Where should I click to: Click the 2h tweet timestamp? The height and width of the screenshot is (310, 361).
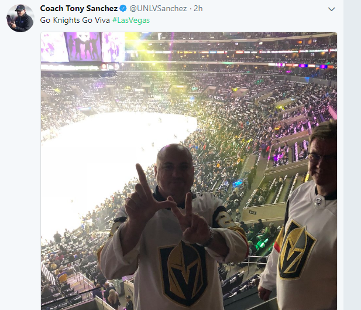point(198,9)
